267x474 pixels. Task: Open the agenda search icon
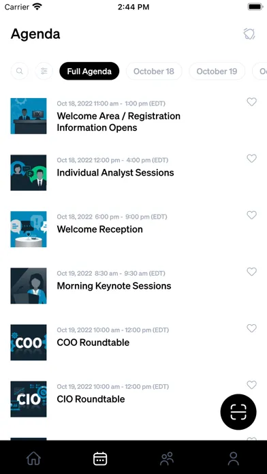pyautogui.click(x=20, y=72)
